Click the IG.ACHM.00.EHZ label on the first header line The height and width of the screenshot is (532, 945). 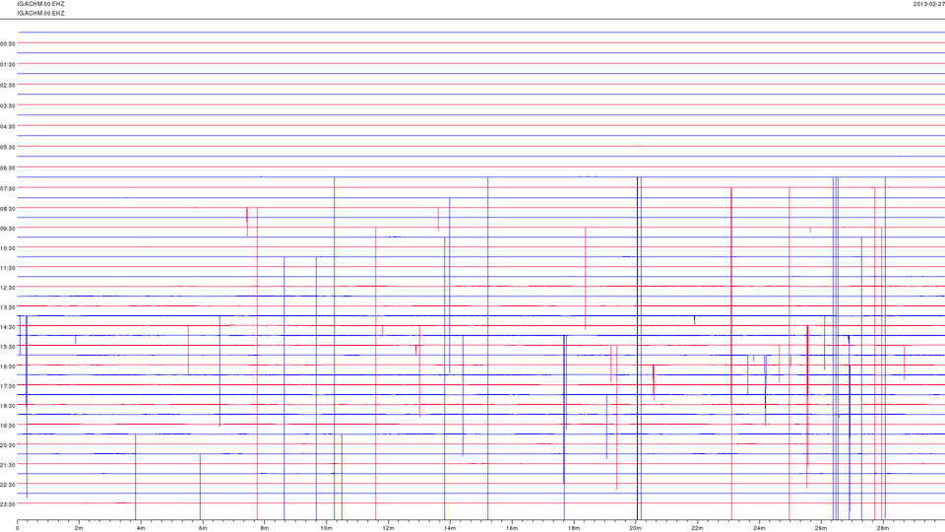(41, 4)
